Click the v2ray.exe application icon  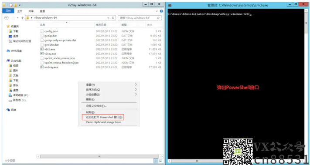[x=42, y=54]
